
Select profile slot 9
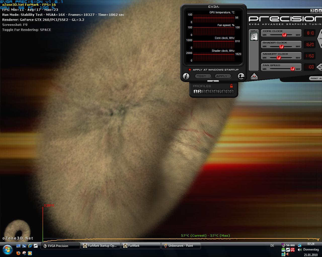pos(227,92)
